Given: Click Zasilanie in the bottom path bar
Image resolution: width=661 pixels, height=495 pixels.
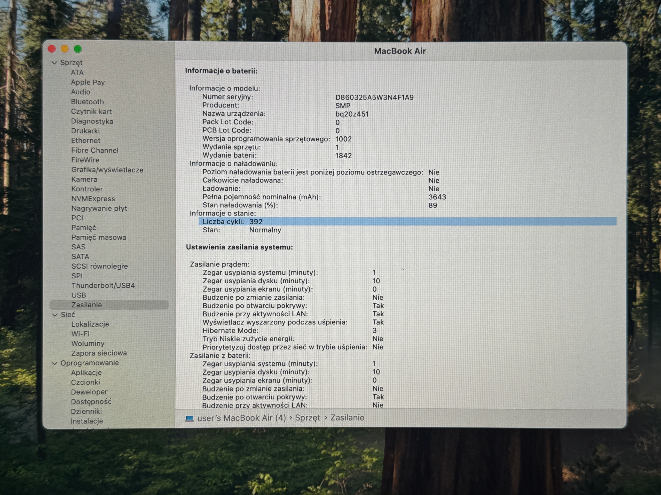Looking at the screenshot, I should pyautogui.click(x=347, y=417).
